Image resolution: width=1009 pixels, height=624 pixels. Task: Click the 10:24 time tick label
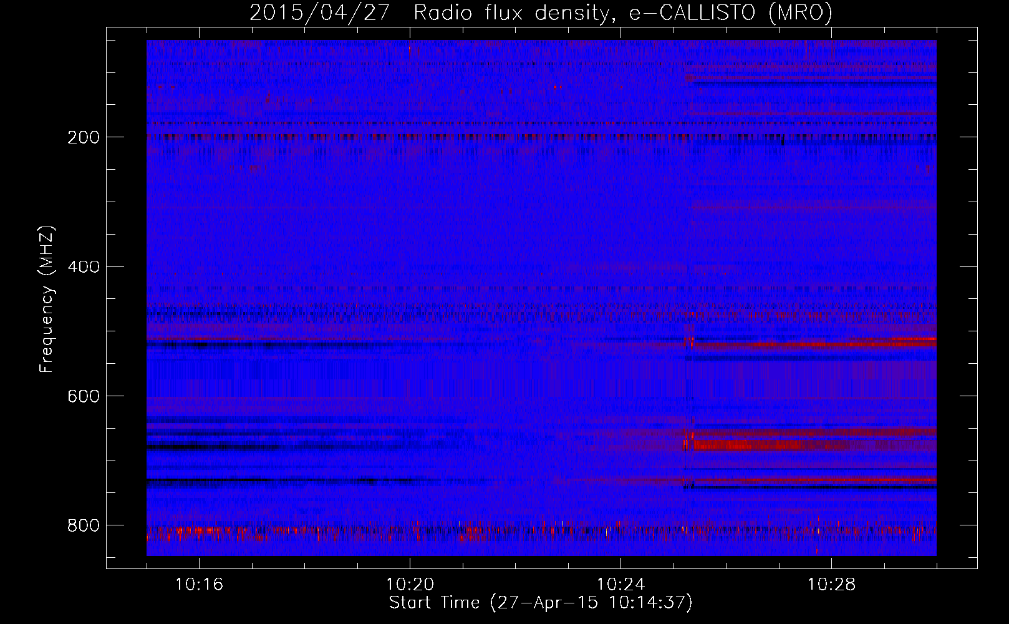pyautogui.click(x=620, y=585)
